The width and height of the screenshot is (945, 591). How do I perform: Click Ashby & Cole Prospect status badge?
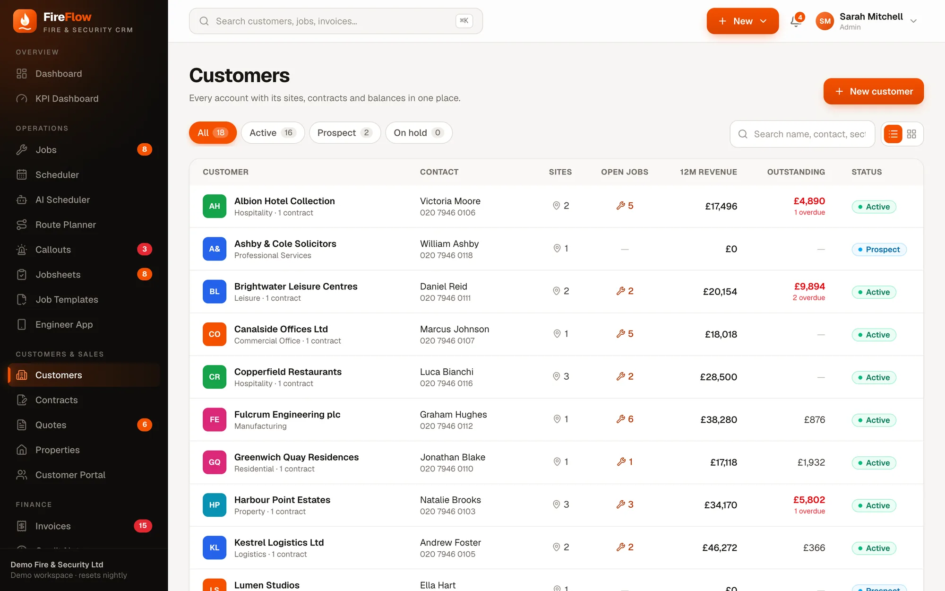coord(879,249)
